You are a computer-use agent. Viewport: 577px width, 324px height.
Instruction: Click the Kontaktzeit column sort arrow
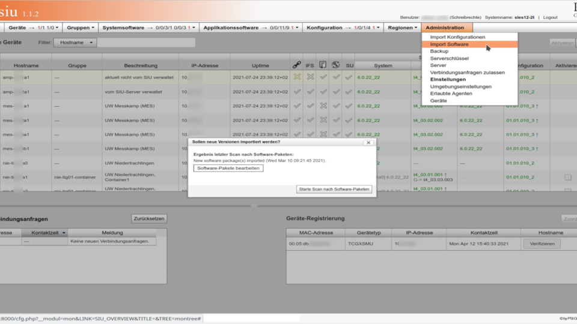63,233
